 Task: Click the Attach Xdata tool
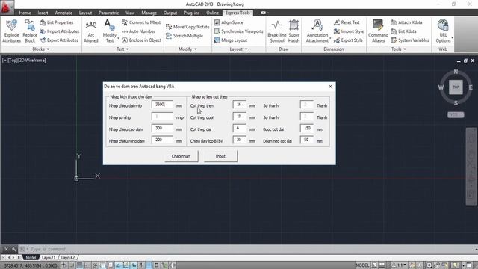click(x=406, y=22)
